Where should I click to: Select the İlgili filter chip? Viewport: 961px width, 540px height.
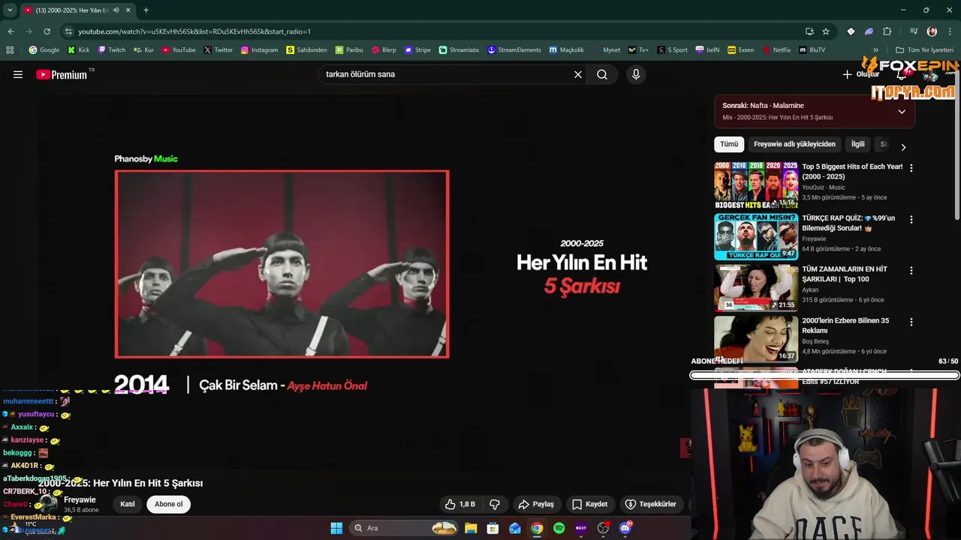[x=857, y=144]
